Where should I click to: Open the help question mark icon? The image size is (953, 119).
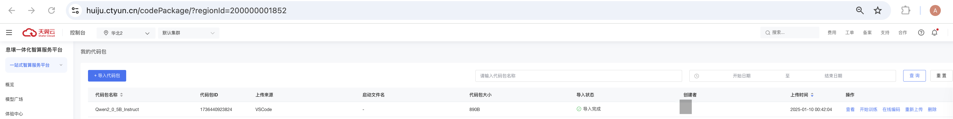click(x=921, y=33)
